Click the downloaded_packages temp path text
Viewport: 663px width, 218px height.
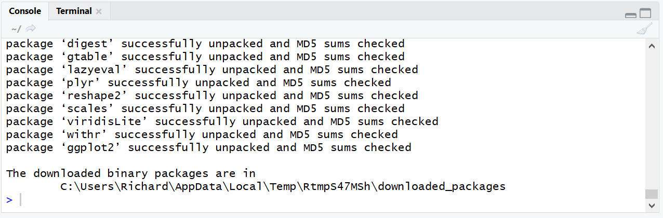(283, 186)
